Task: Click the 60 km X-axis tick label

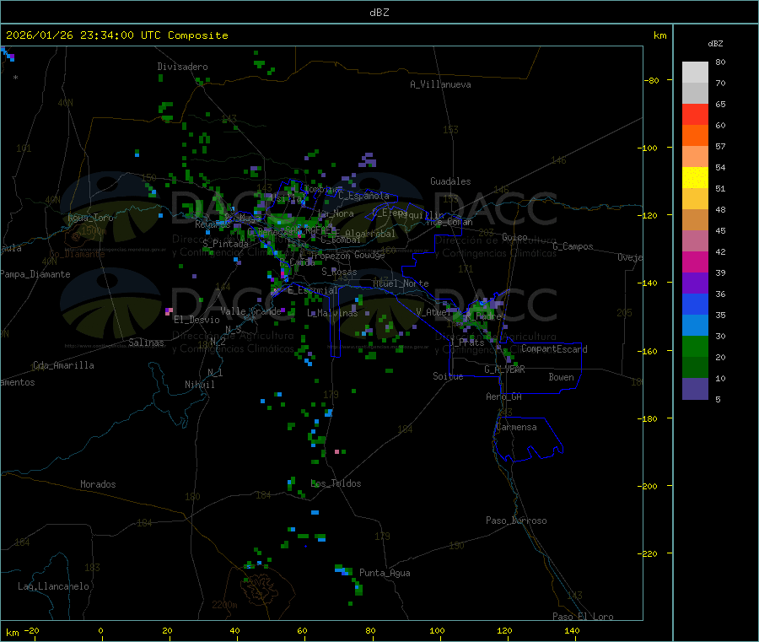Action: click(x=303, y=631)
